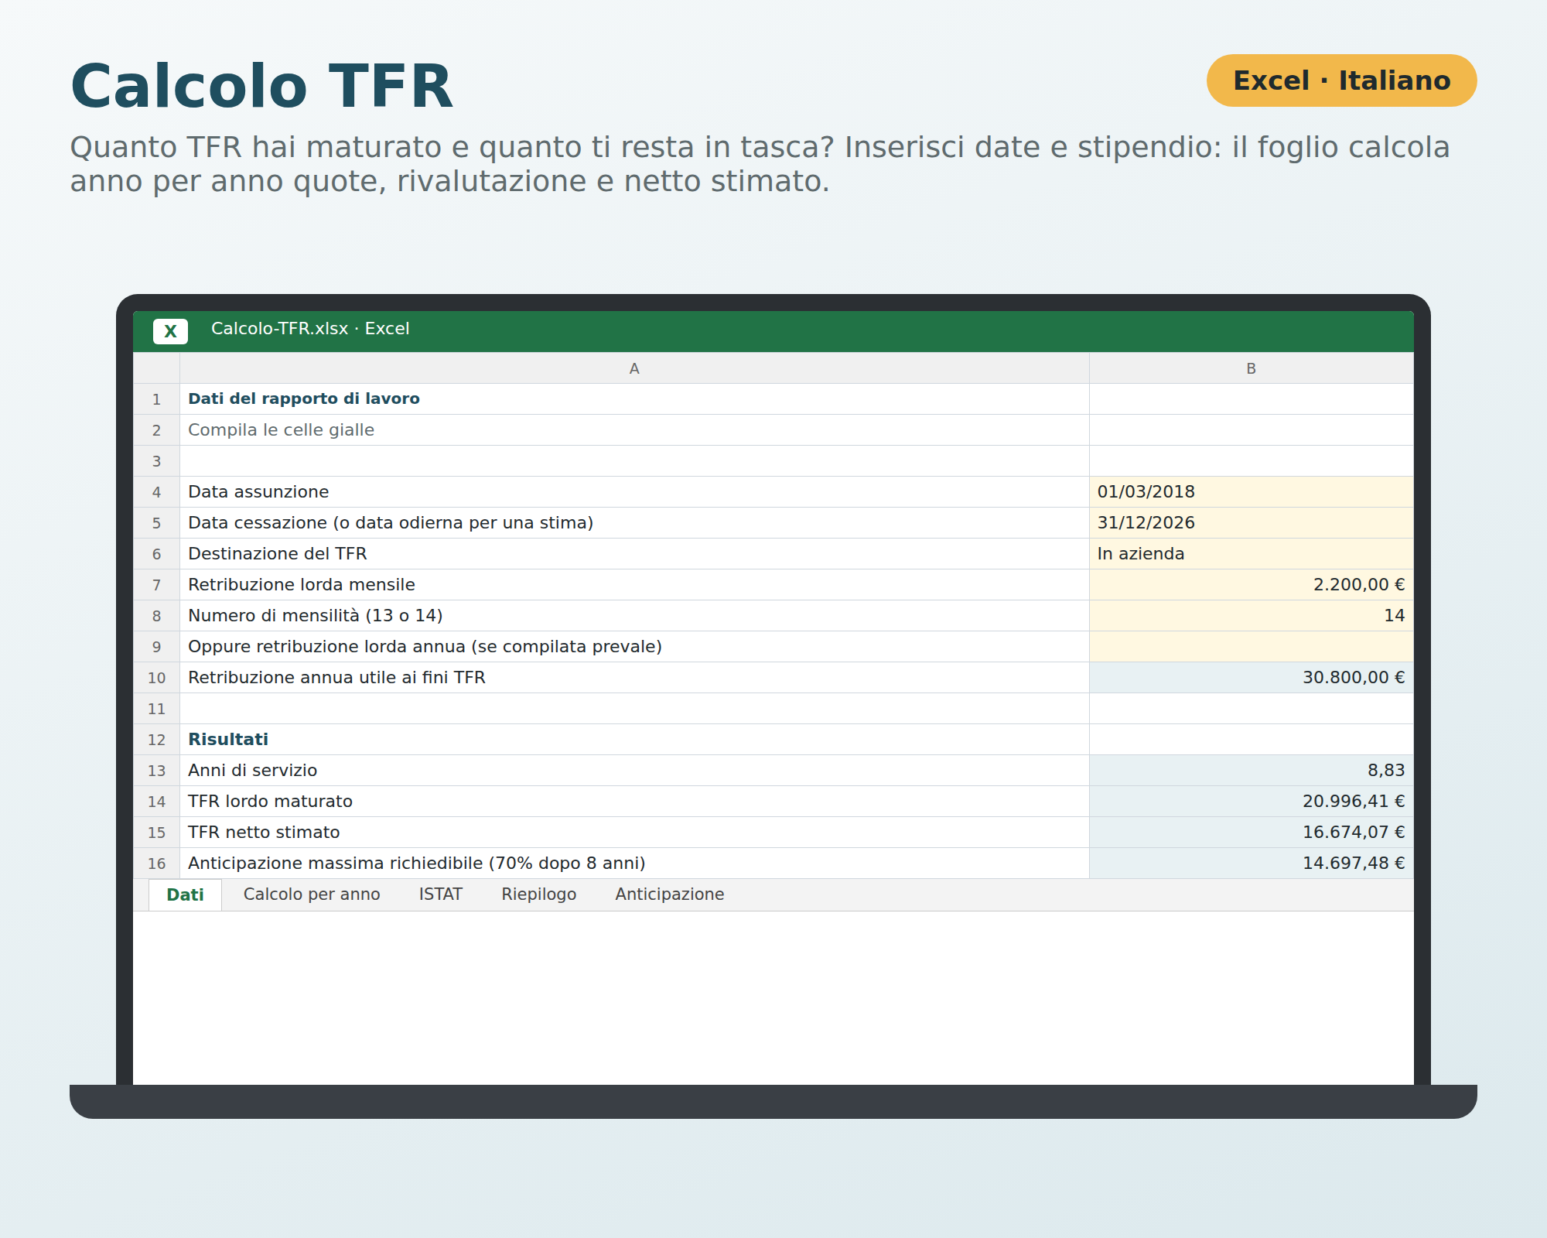Viewport: 1547px width, 1238px height.
Task: Open the ISTAT sheet tab
Action: [x=441, y=894]
